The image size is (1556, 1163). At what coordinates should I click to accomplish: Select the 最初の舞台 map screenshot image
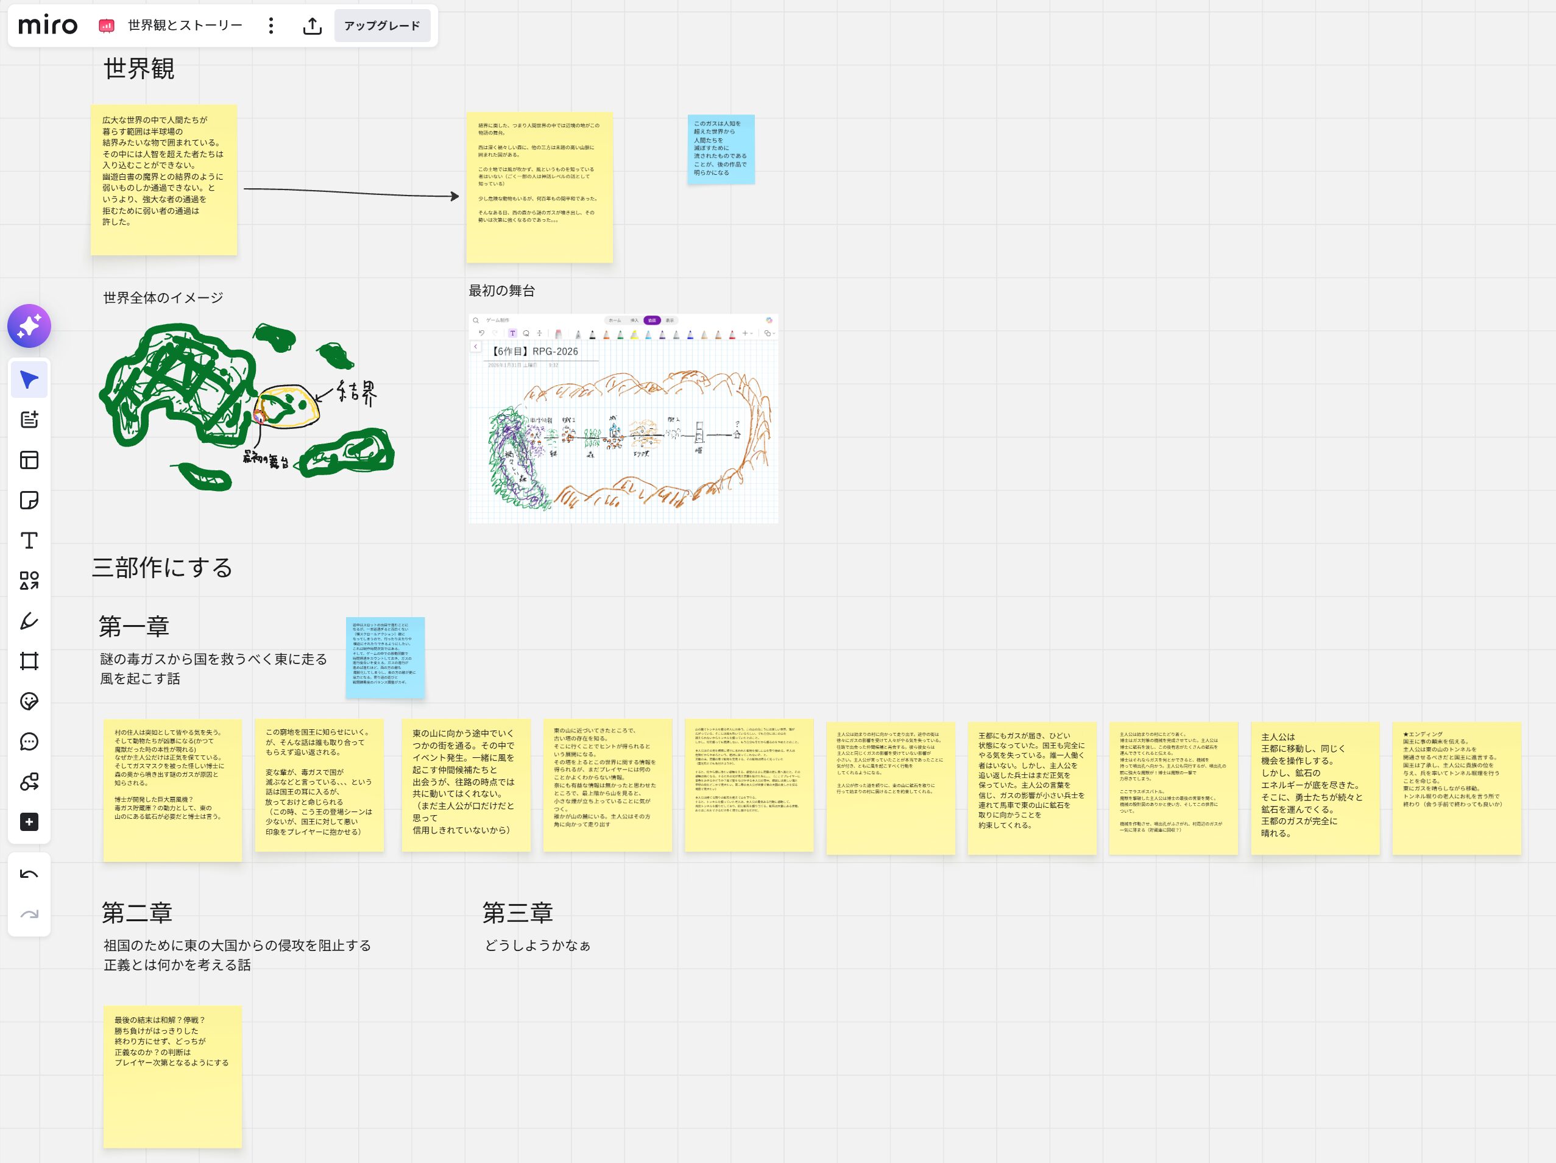pos(623,419)
